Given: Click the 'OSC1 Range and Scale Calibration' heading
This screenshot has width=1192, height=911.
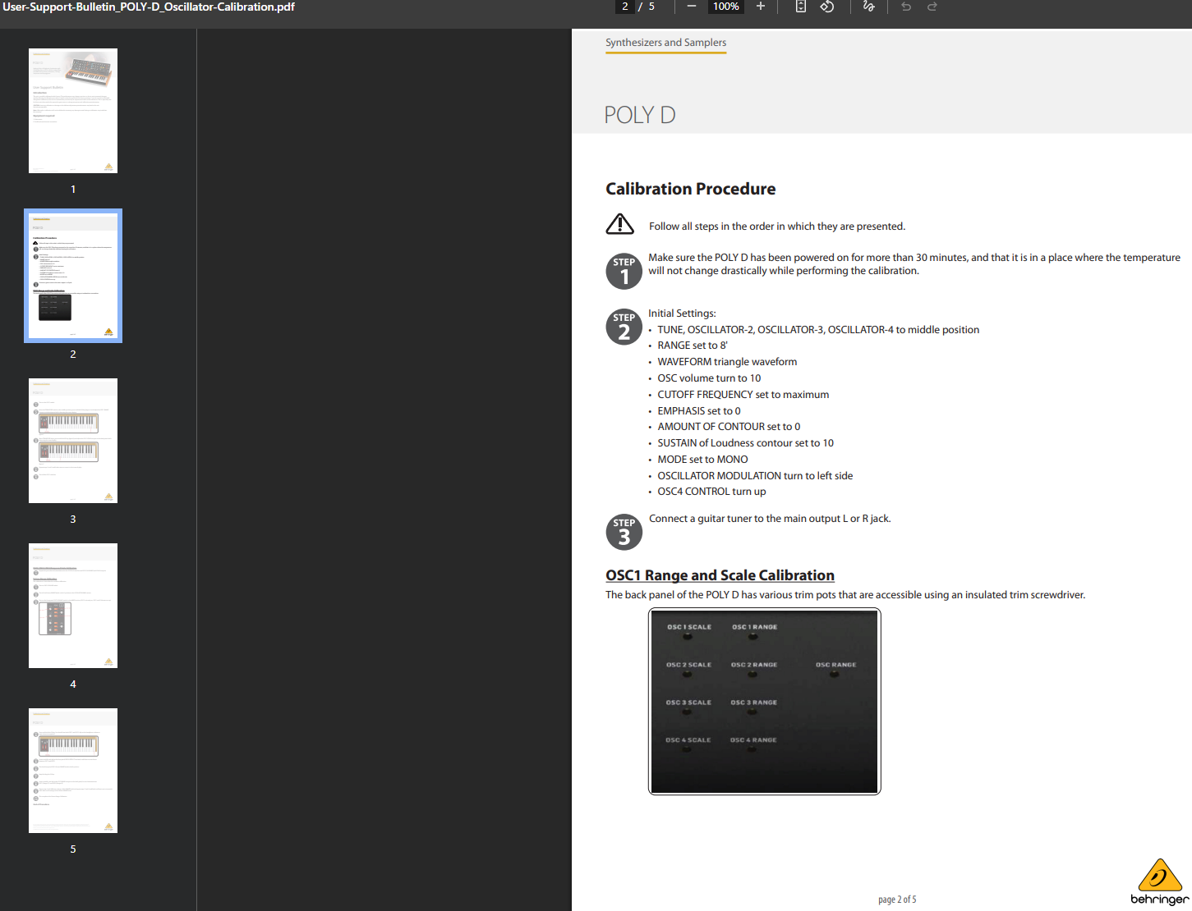Looking at the screenshot, I should tap(720, 575).
